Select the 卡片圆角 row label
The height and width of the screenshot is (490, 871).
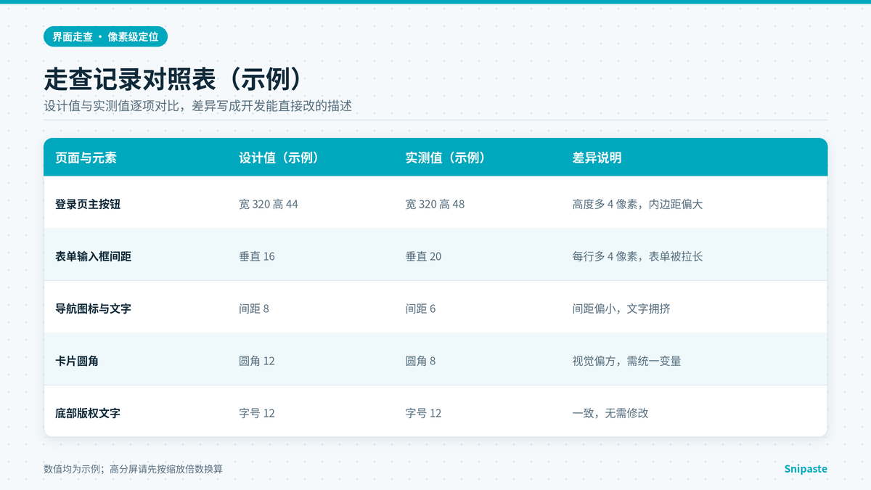point(77,361)
